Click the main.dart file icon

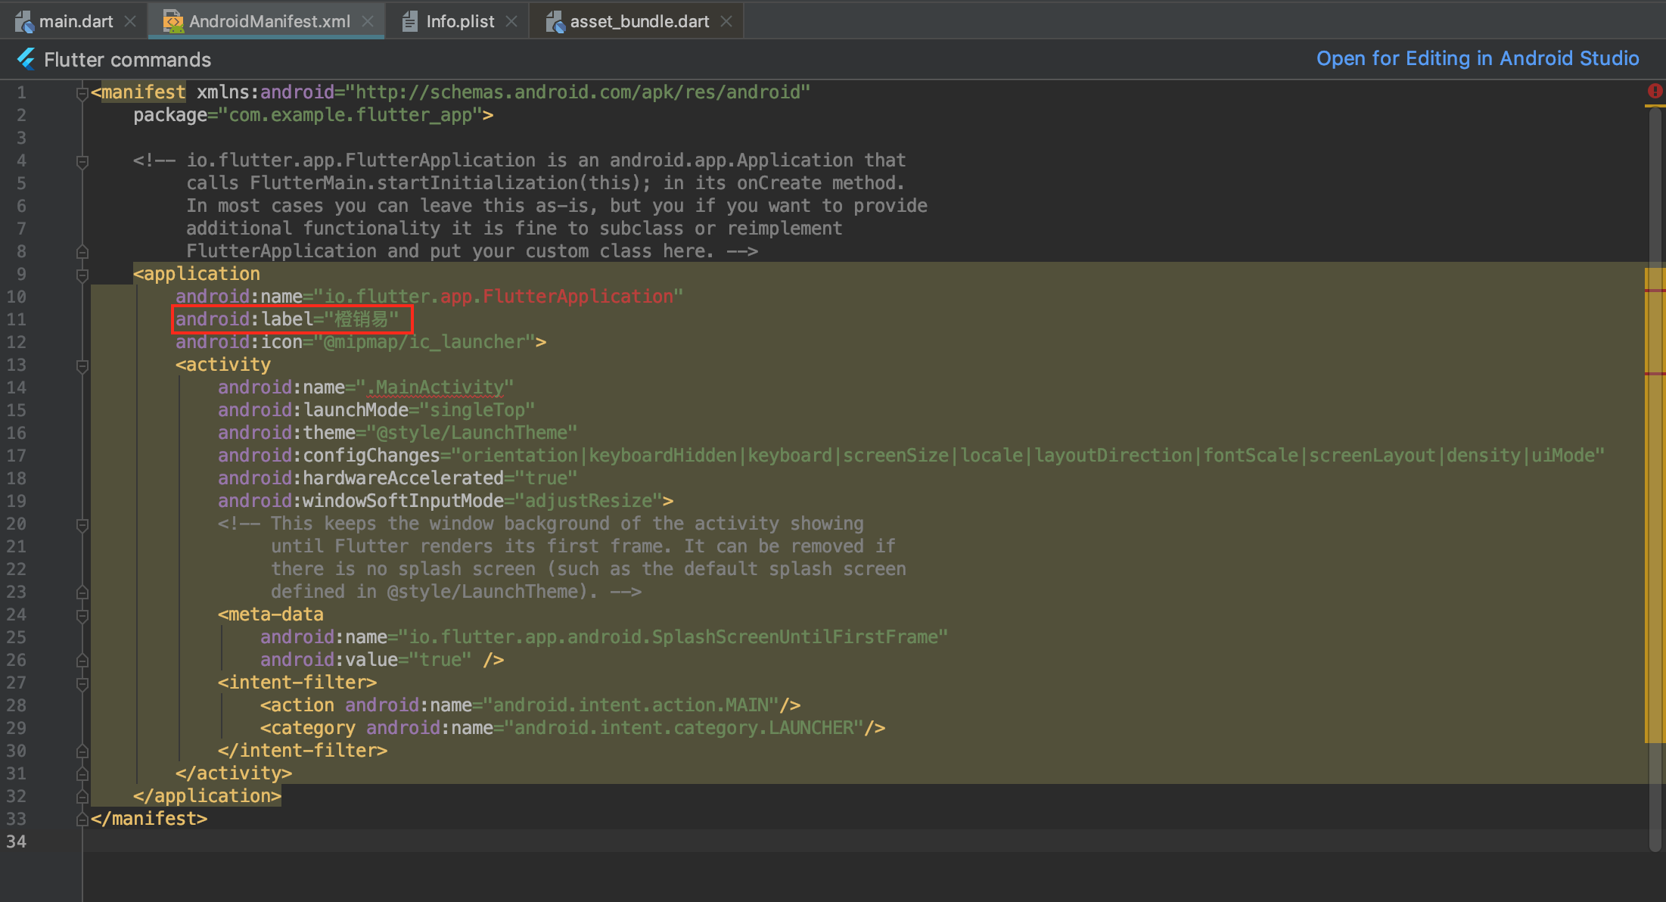click(24, 22)
